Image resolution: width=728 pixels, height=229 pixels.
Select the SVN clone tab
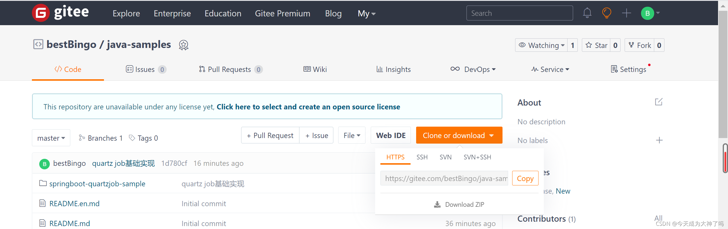tap(445, 157)
